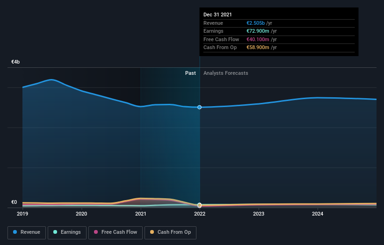384x245 pixels.
Task: Click the Cash From Op value €58.900m
Action: [x=258, y=48]
